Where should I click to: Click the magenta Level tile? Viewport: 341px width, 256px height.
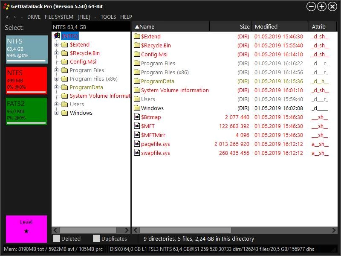[x=26, y=229]
